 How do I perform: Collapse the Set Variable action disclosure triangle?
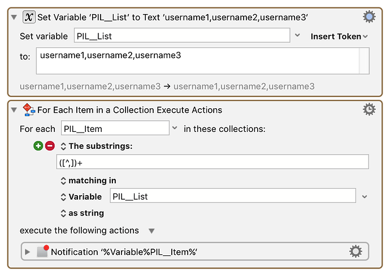(x=14, y=17)
